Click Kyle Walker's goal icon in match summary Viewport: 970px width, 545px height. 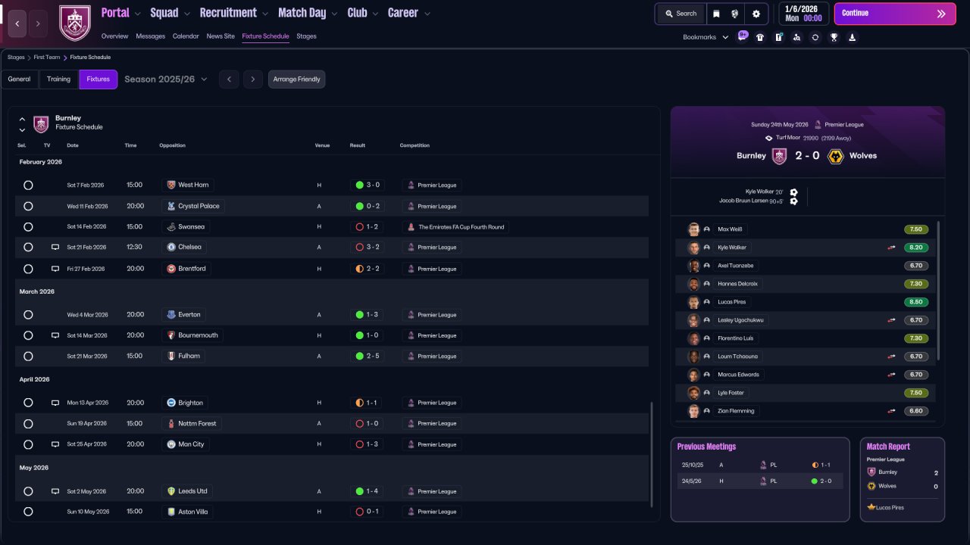[x=793, y=192]
